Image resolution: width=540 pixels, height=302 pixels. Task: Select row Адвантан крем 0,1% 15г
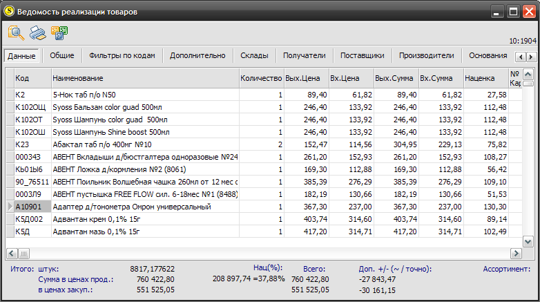click(264, 219)
